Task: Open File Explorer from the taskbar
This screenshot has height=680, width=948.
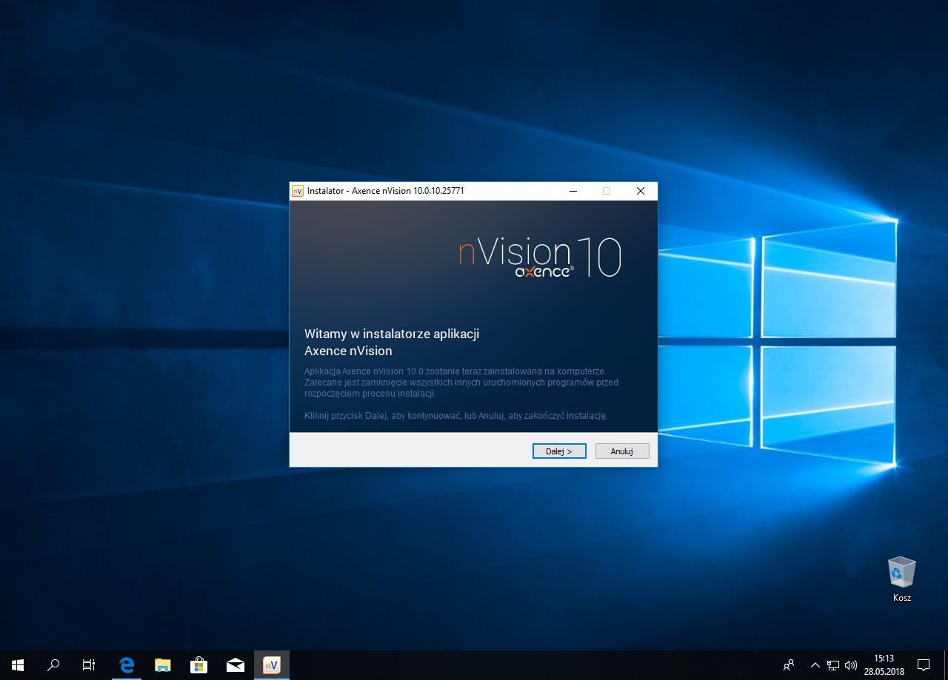Action: click(162, 664)
